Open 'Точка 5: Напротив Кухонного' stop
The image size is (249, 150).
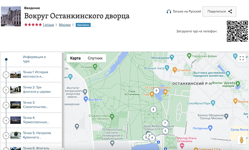[31, 135]
